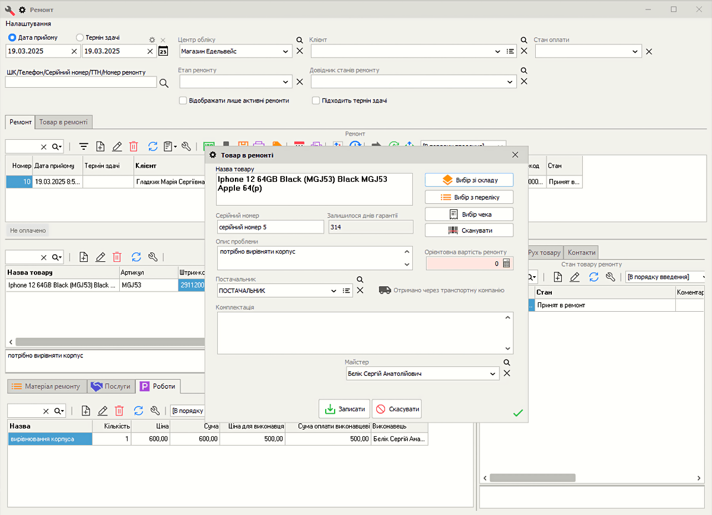Click the red delete icon in repair toolbar
Image resolution: width=712 pixels, height=515 pixels.
(133, 146)
